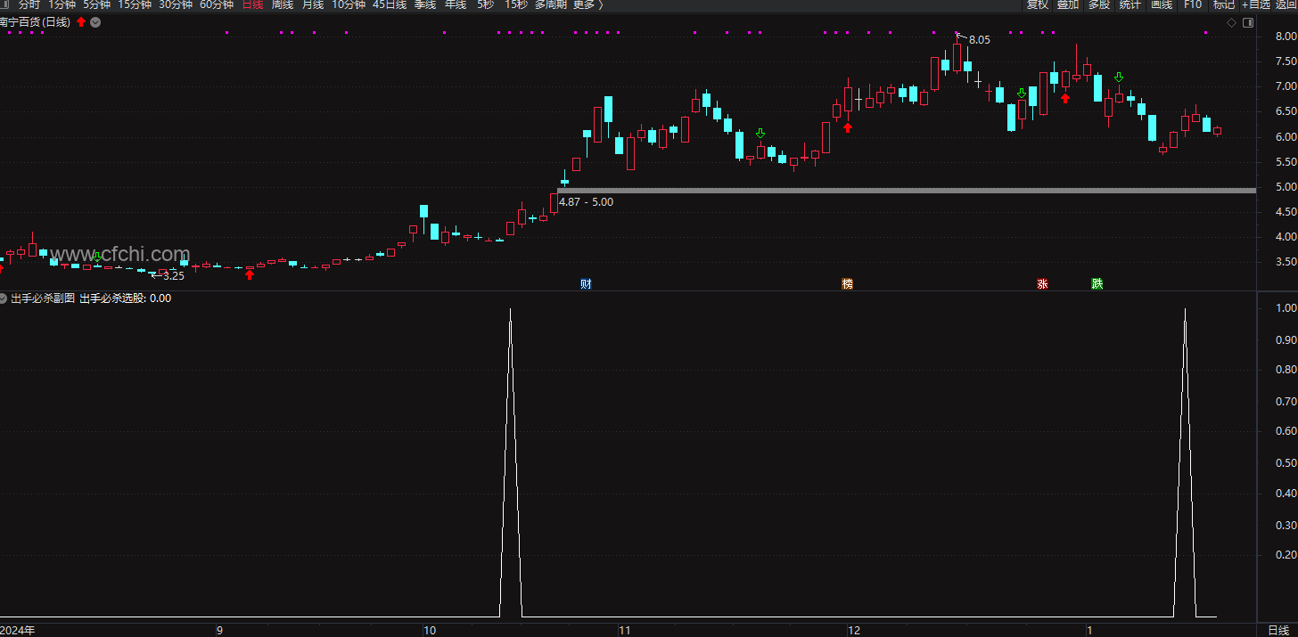
Task: Switch to the 5秒 period
Action: pos(485,5)
